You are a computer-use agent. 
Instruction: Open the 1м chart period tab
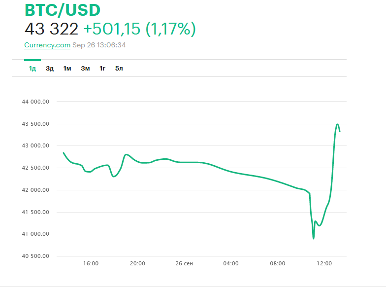[67, 69]
